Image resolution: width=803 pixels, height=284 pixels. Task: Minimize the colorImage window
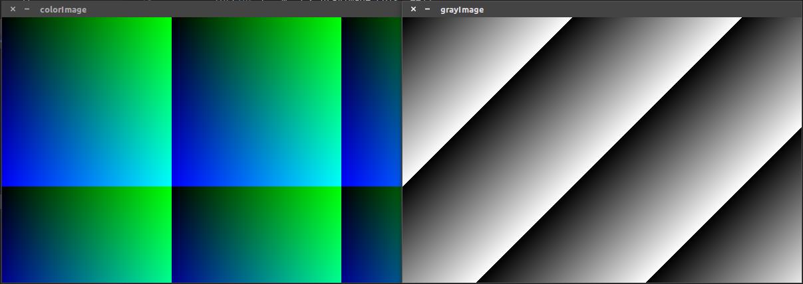[27, 9]
